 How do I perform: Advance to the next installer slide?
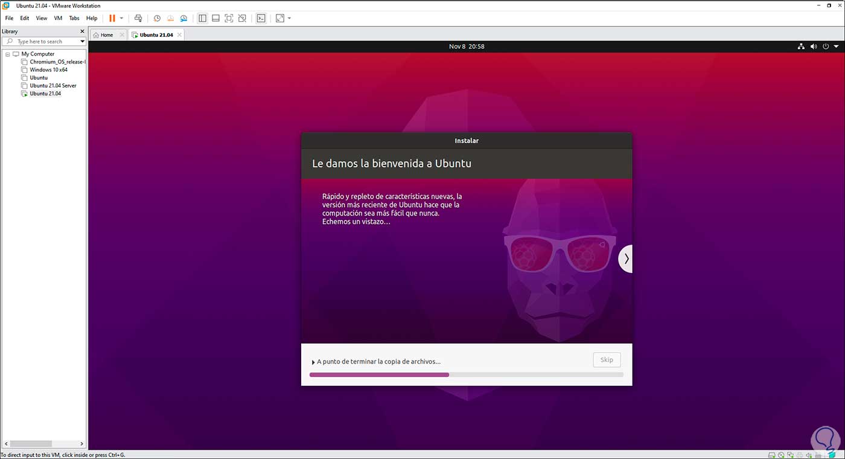click(x=626, y=258)
